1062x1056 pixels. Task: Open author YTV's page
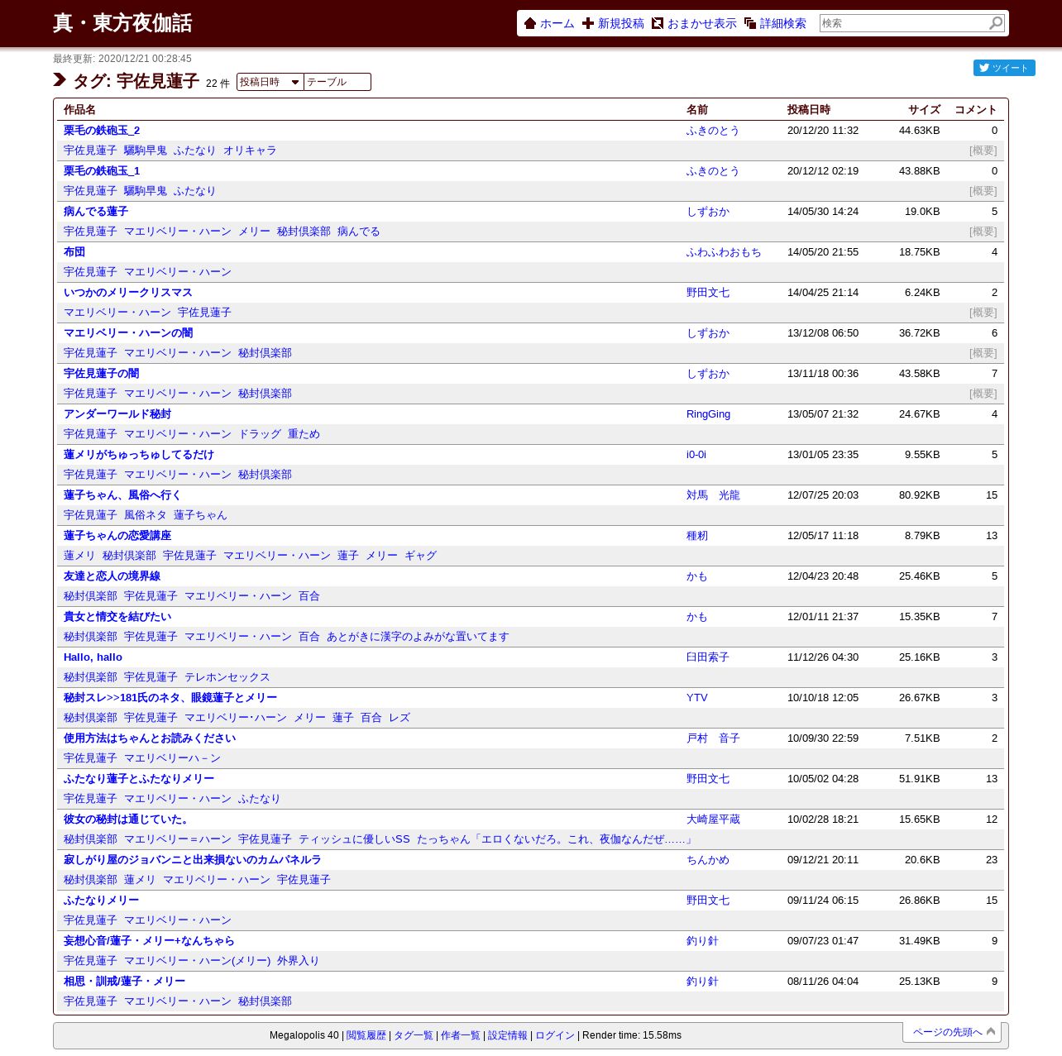[697, 697]
